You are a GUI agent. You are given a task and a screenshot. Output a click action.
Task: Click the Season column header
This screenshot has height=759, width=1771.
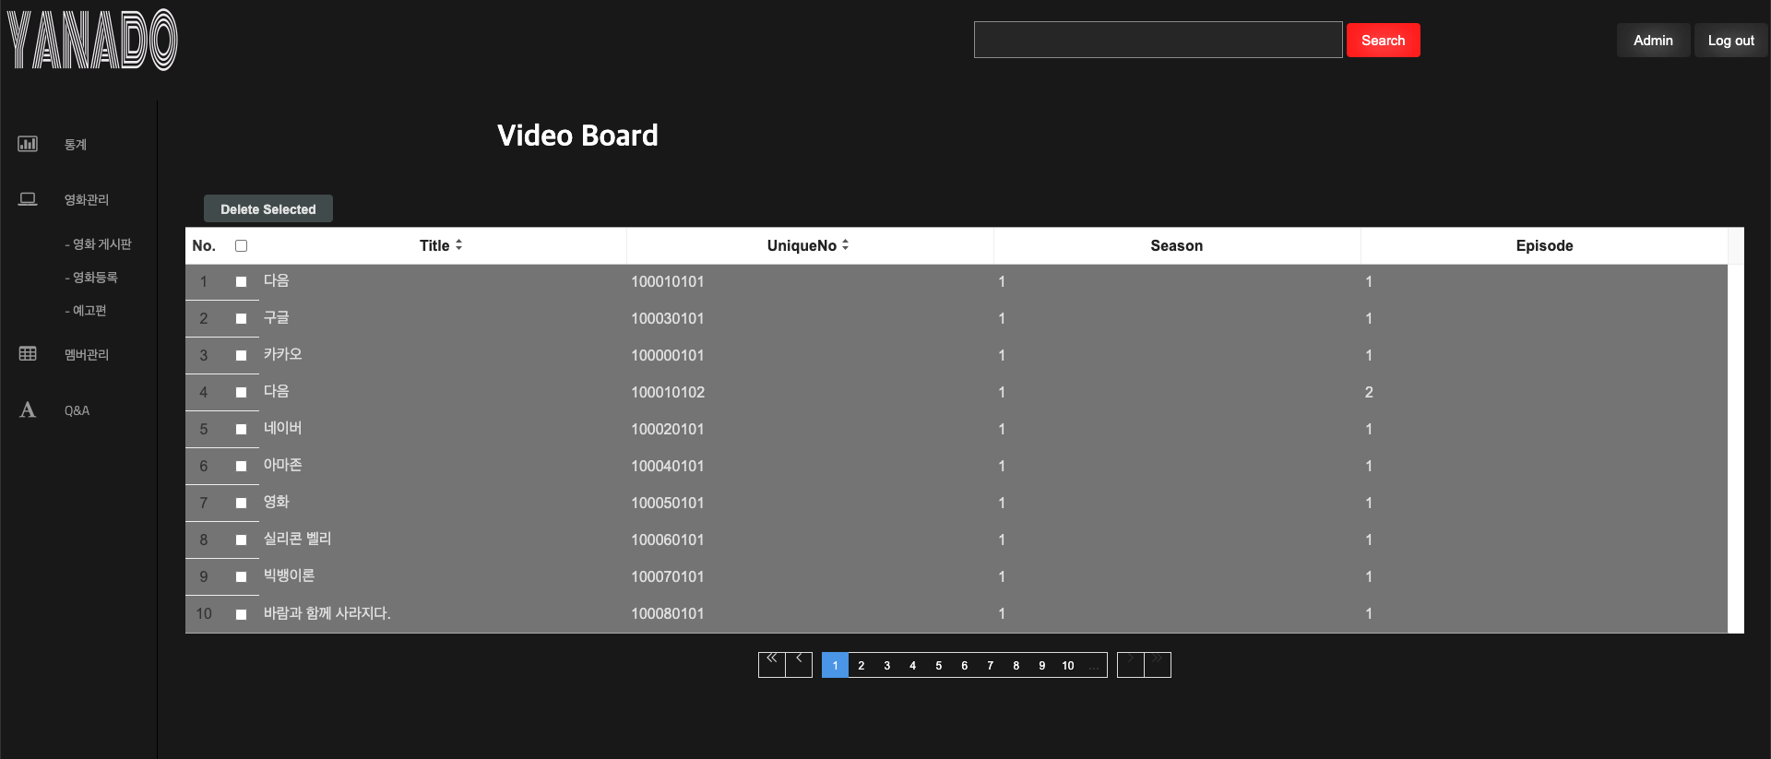coord(1177,245)
